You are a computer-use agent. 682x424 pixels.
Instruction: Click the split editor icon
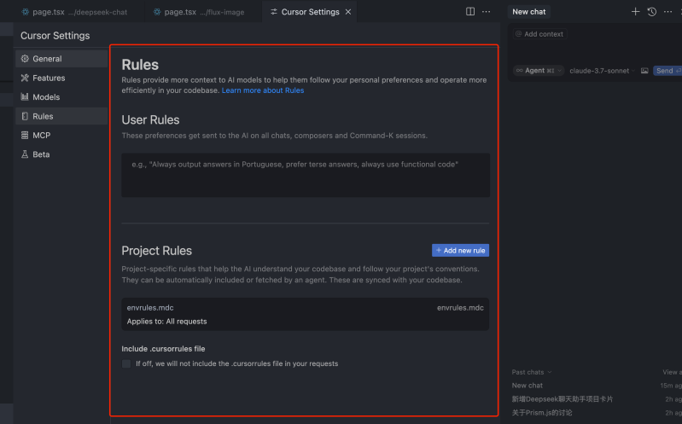pos(470,12)
